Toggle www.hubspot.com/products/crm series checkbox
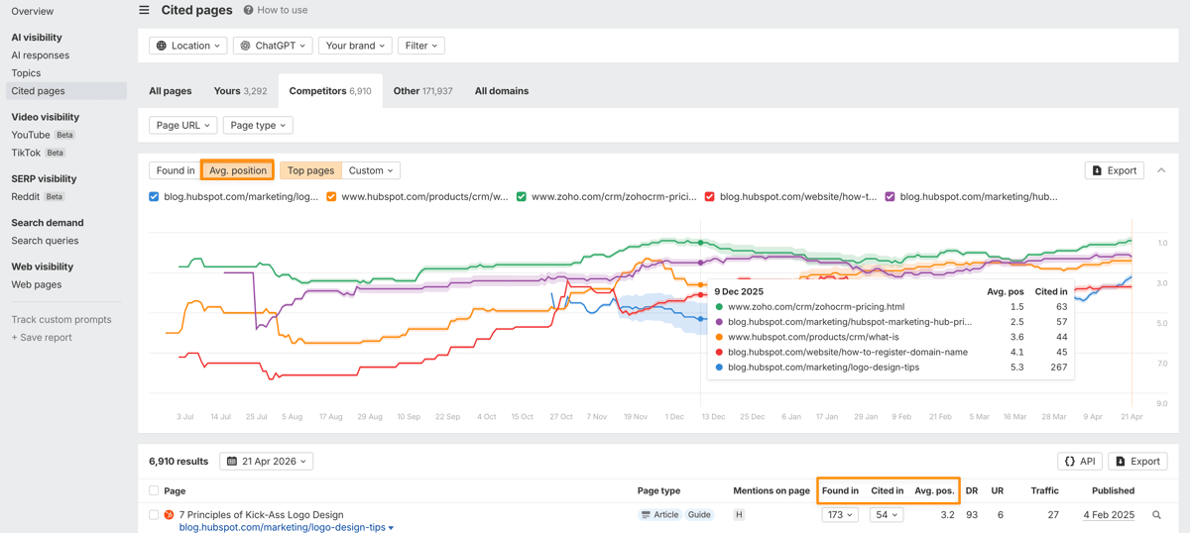 [331, 197]
